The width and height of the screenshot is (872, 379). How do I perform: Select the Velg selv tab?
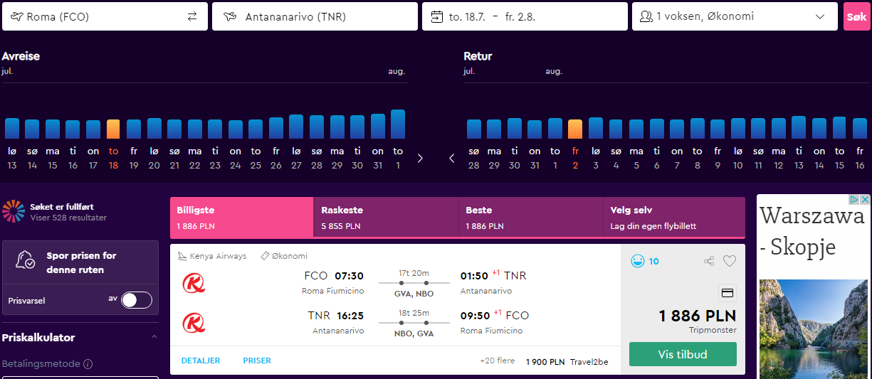click(x=674, y=218)
